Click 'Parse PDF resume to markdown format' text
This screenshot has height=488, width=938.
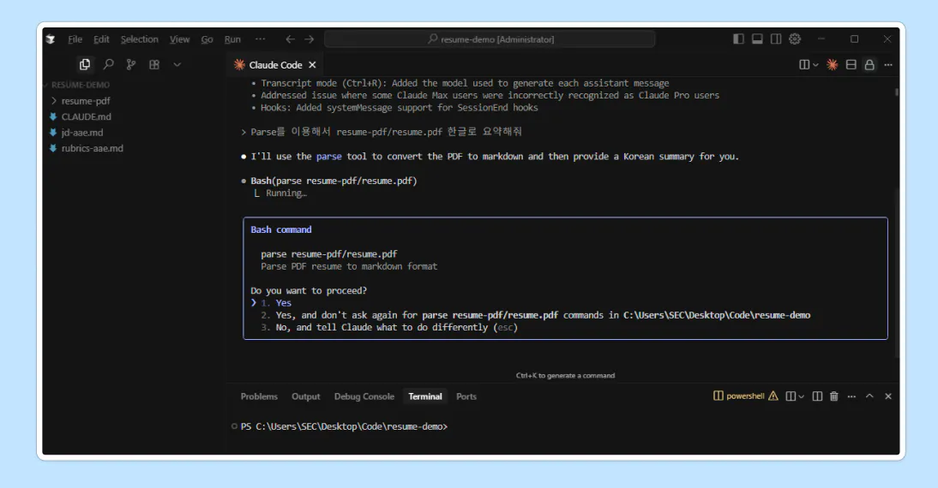pyautogui.click(x=349, y=266)
